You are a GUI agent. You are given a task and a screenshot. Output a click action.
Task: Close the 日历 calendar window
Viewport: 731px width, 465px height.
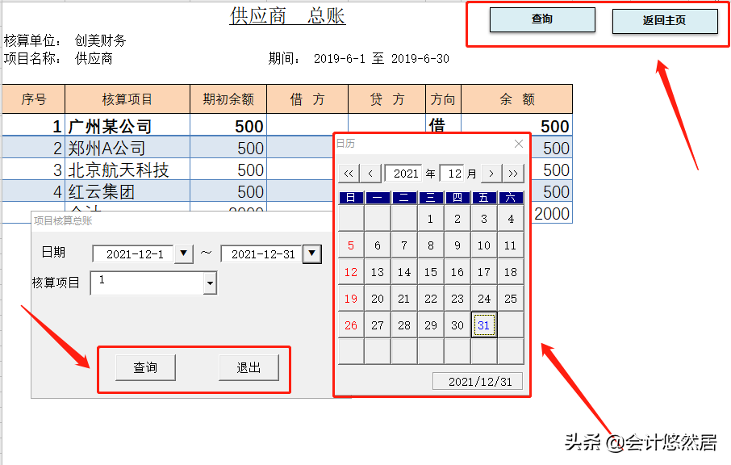coord(519,144)
